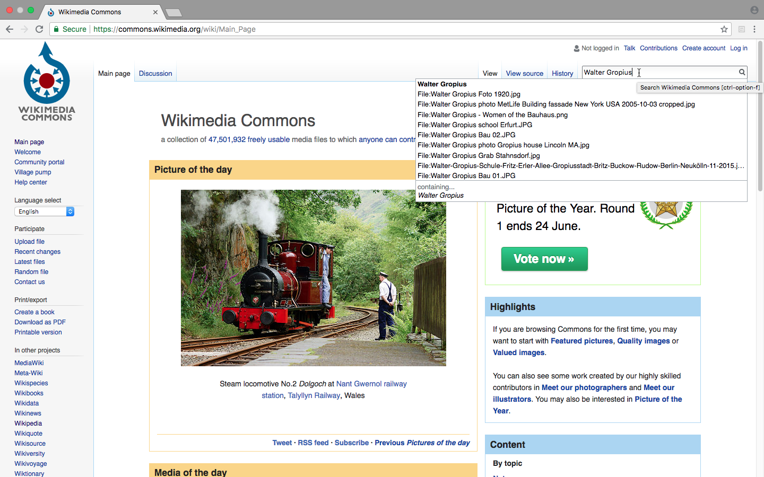The height and width of the screenshot is (477, 764).
Task: Click the vertical page scrollbar
Action: [x=760, y=116]
